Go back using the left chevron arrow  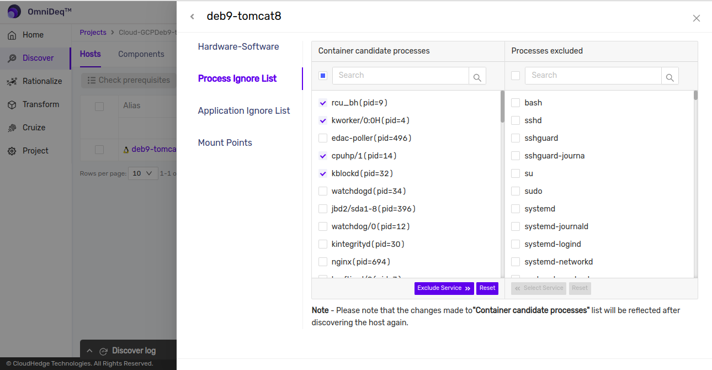[192, 17]
